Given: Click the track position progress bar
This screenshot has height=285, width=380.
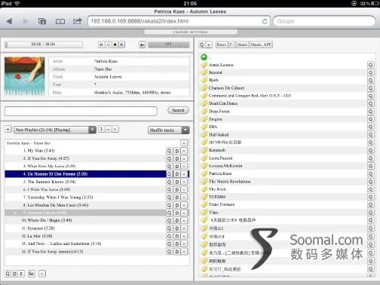Looking at the screenshot, I should (x=44, y=44).
